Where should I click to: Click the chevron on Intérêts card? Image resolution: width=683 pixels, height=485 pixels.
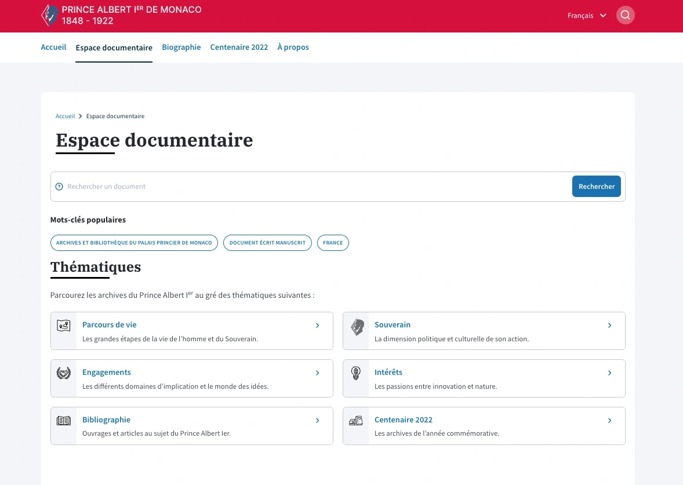tap(609, 373)
